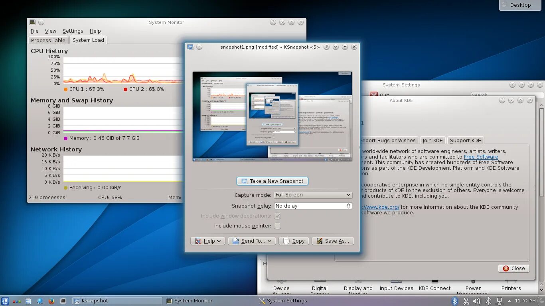Click the red Quit icon in System Settings

click(x=373, y=94)
